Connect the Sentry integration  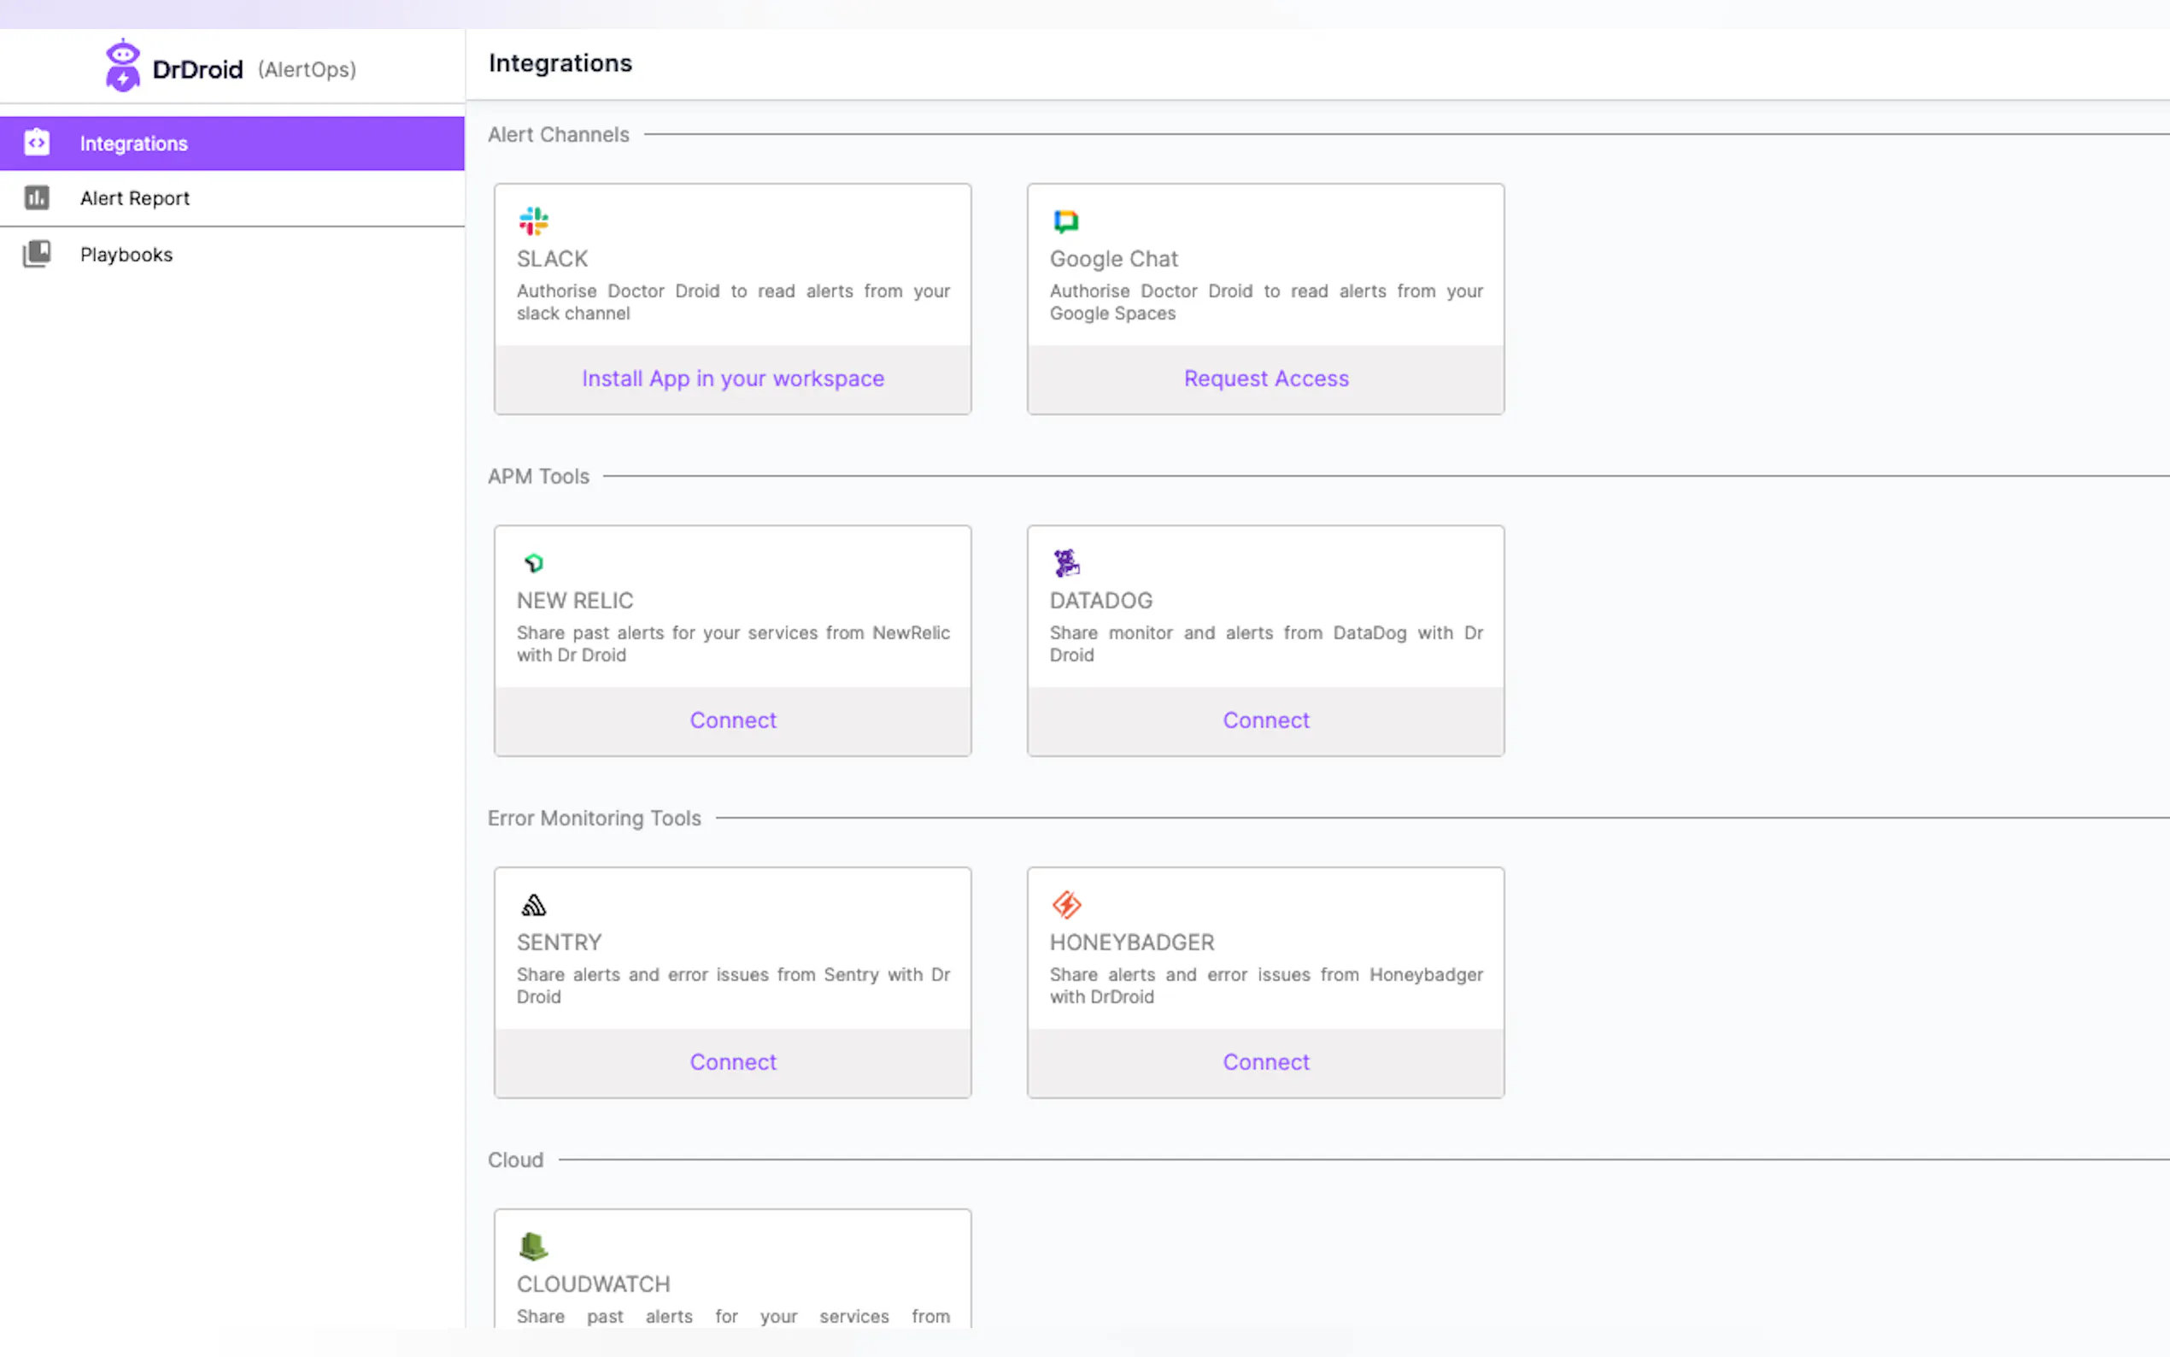(733, 1063)
